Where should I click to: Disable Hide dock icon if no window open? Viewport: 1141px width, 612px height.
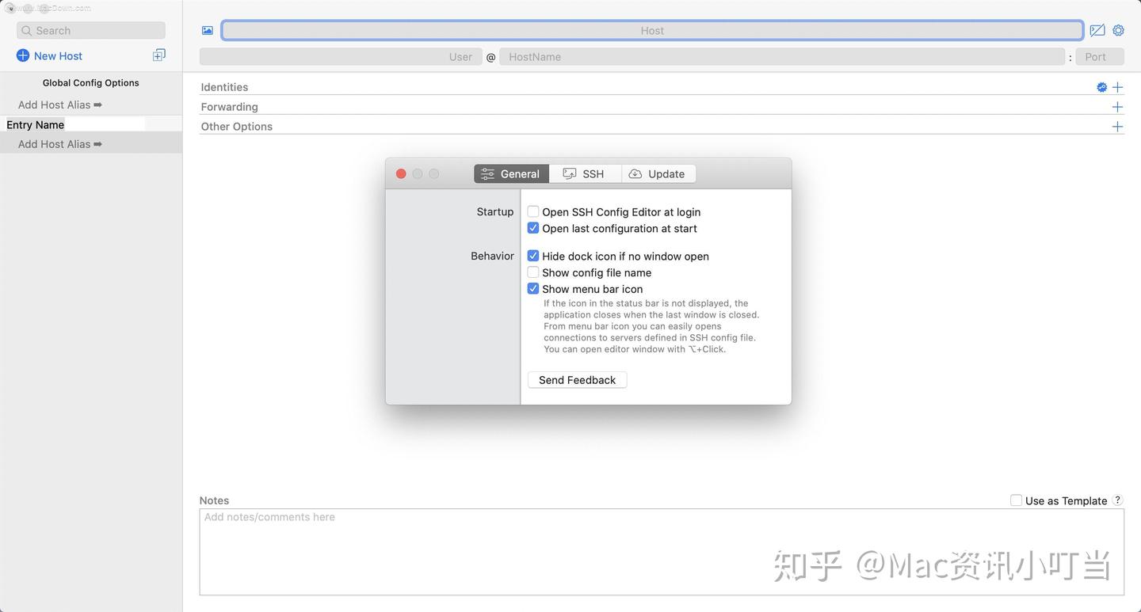[533, 256]
